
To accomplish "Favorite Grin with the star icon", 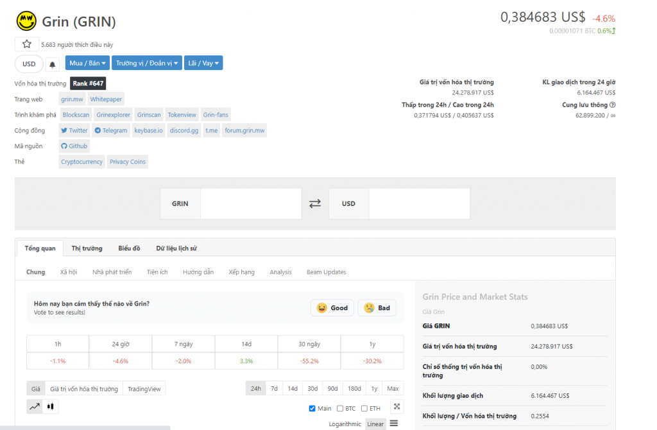I will tap(27, 44).
